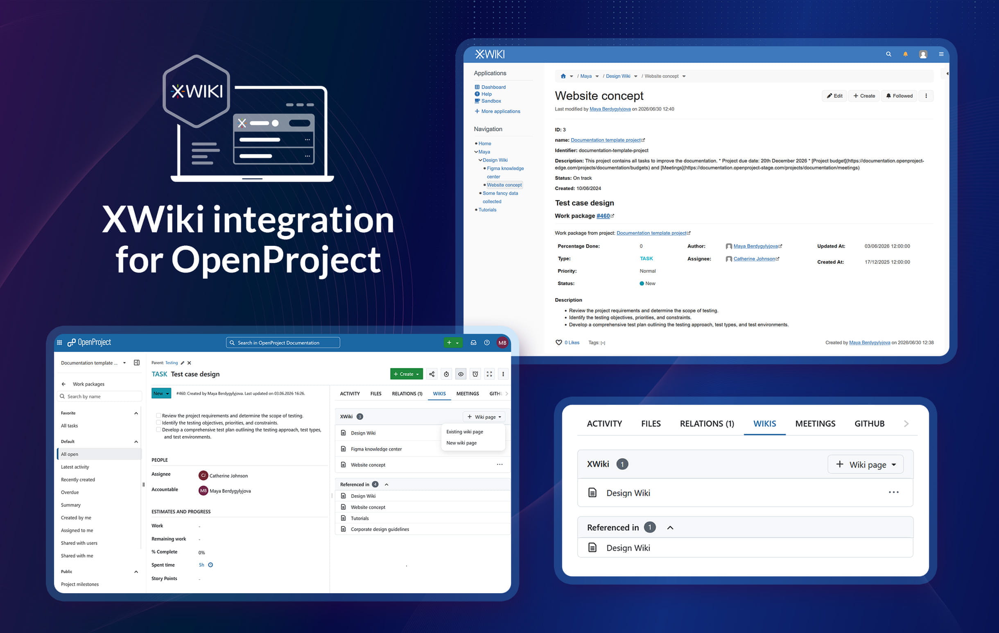Click the Catherine Johnson assignee link in XWiki
The image size is (999, 633).
[754, 259]
